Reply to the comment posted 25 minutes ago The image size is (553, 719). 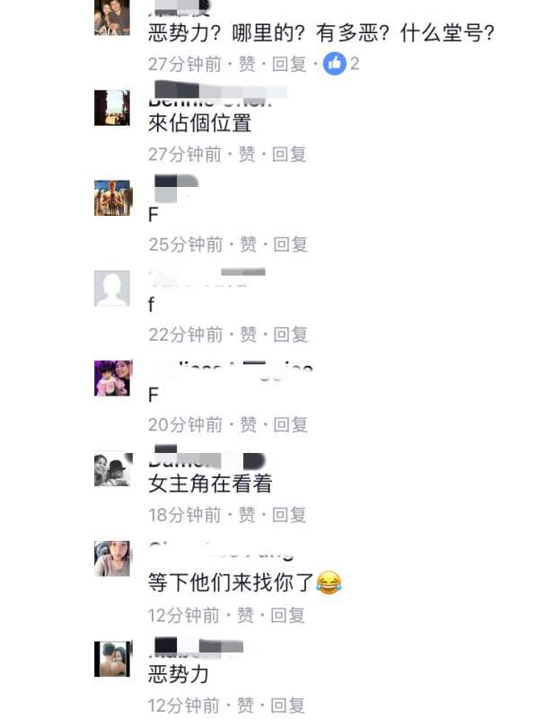[x=291, y=244]
